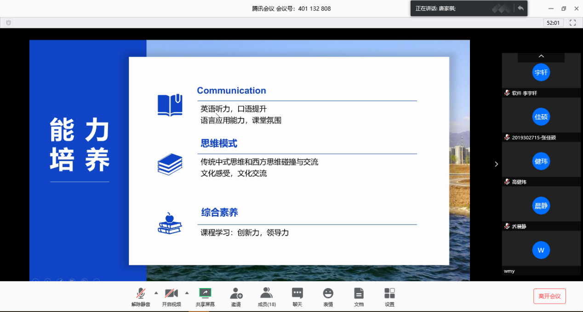Open meeting settings (设置)
This screenshot has width=583, height=312.
pos(389,296)
